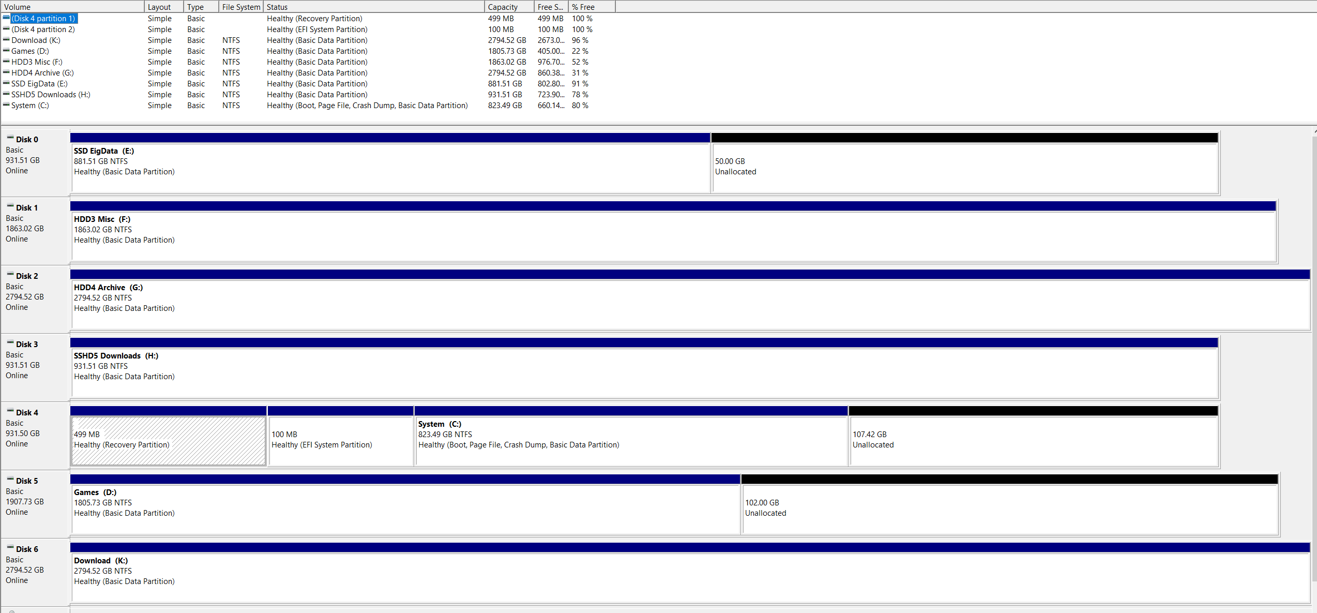Select the 102.00 GB Unallocated region on Disk 5
The height and width of the screenshot is (613, 1317).
pos(1009,509)
